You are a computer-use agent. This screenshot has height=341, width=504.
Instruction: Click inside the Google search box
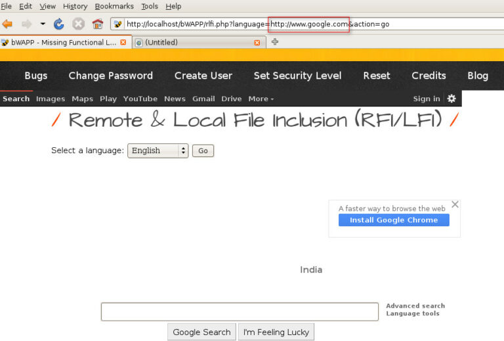[240, 311]
